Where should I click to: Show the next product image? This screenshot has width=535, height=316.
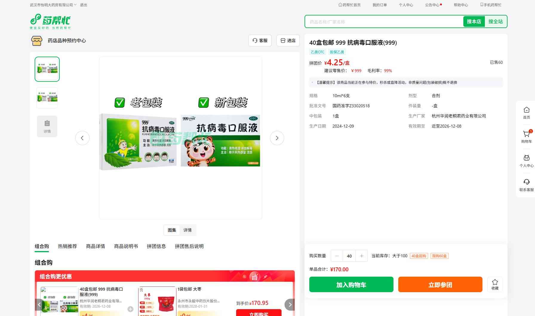(277, 138)
